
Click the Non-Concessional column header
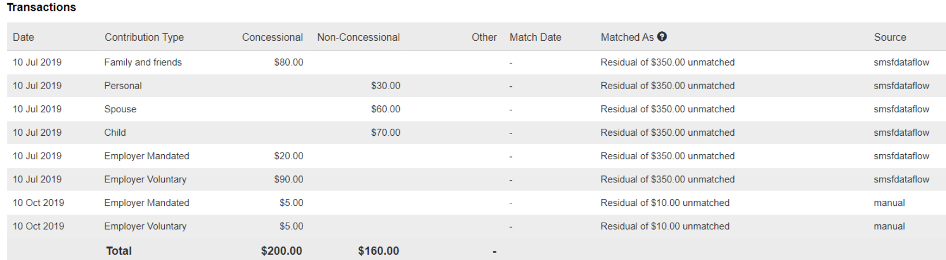click(358, 37)
